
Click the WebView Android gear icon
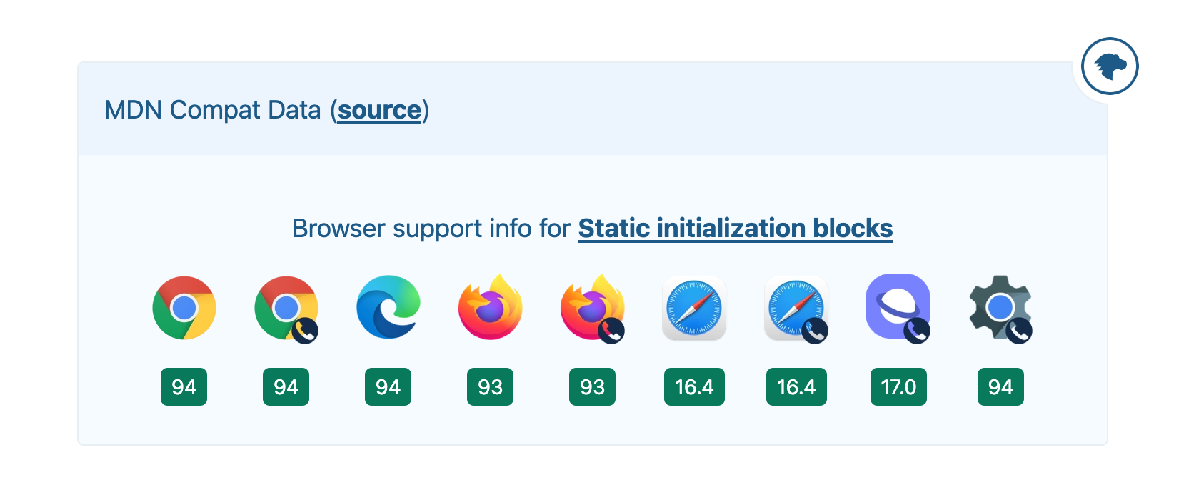coord(1000,309)
